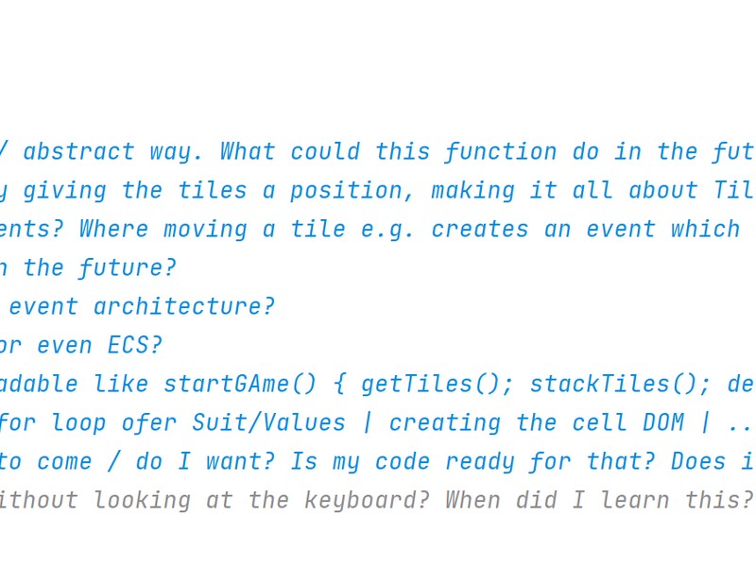Click on "Suit/Values" in the comment line
Viewport: 756px width, 567px height.
268,422
